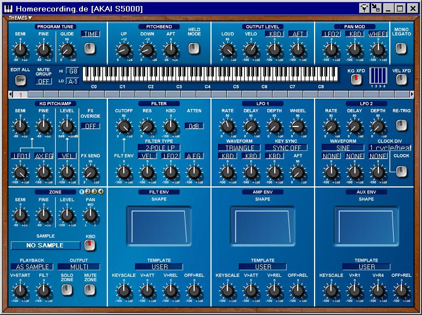The height and width of the screenshot is (315, 422).
Task: Toggle the MONO LEGATO switch
Action: [x=401, y=49]
